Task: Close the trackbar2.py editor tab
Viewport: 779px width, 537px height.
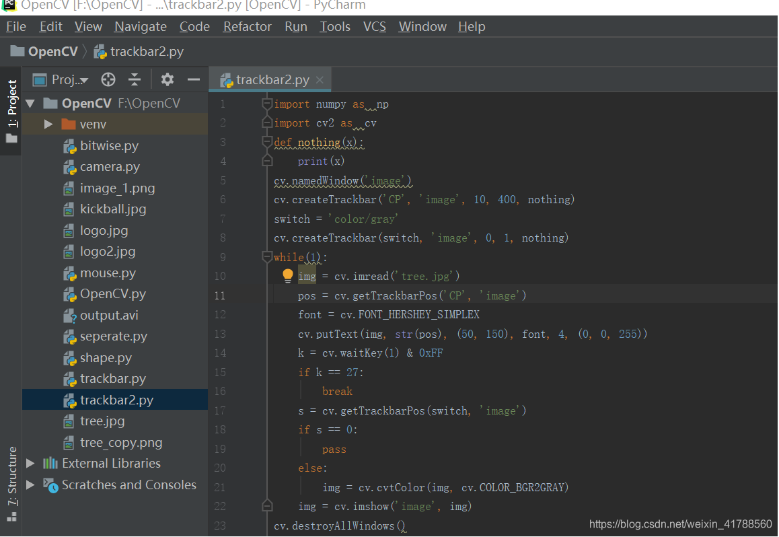Action: click(x=320, y=80)
